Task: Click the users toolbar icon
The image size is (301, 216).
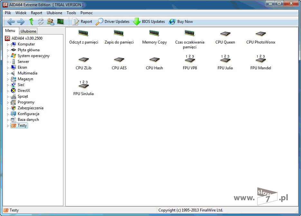Action: [51, 22]
